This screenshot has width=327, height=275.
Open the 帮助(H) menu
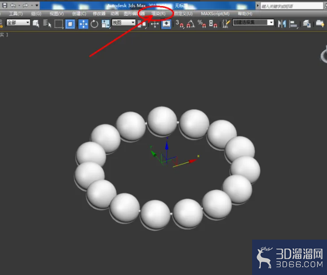pyautogui.click(x=245, y=14)
